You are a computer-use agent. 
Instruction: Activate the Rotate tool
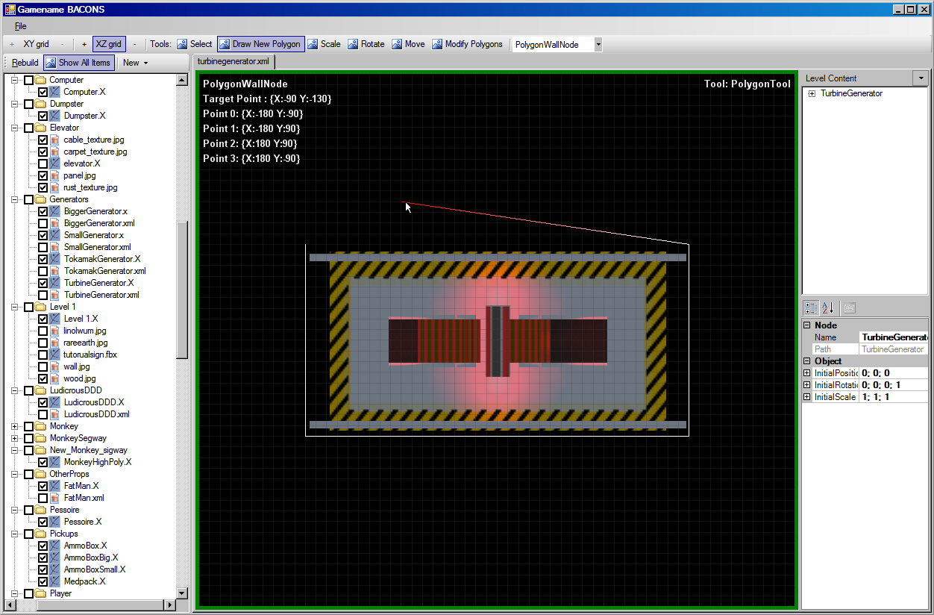(x=366, y=44)
